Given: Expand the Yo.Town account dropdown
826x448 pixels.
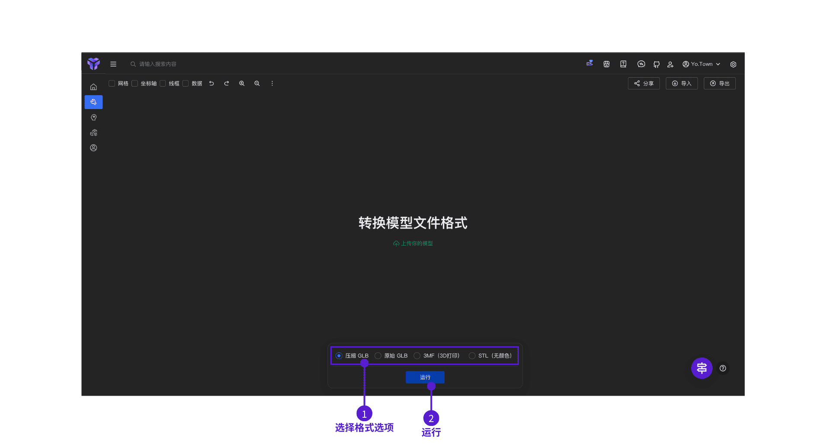Looking at the screenshot, I should point(701,64).
